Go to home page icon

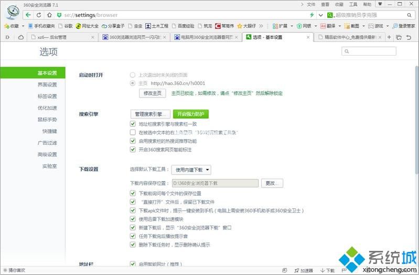pos(49,15)
